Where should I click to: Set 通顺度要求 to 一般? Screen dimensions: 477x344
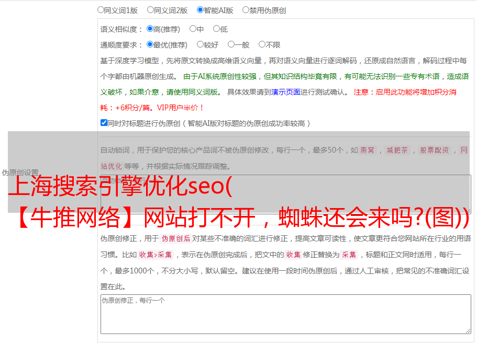(231, 44)
